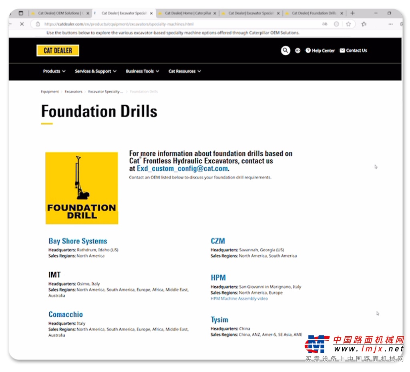Click "San Giovanni in Marignano, Italy" text
The image size is (410, 372).
pos(270,287)
